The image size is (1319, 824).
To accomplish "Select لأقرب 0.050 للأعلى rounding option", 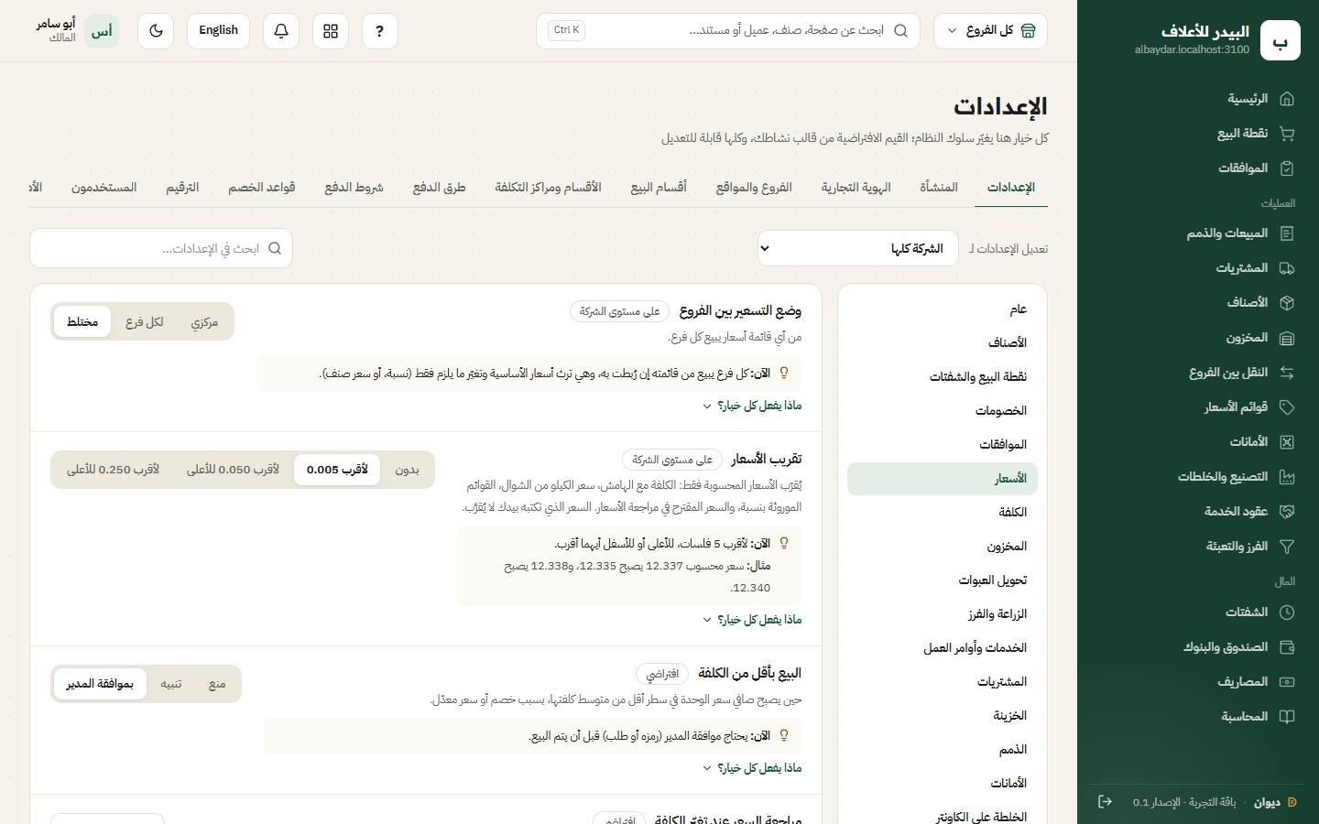I will [233, 470].
